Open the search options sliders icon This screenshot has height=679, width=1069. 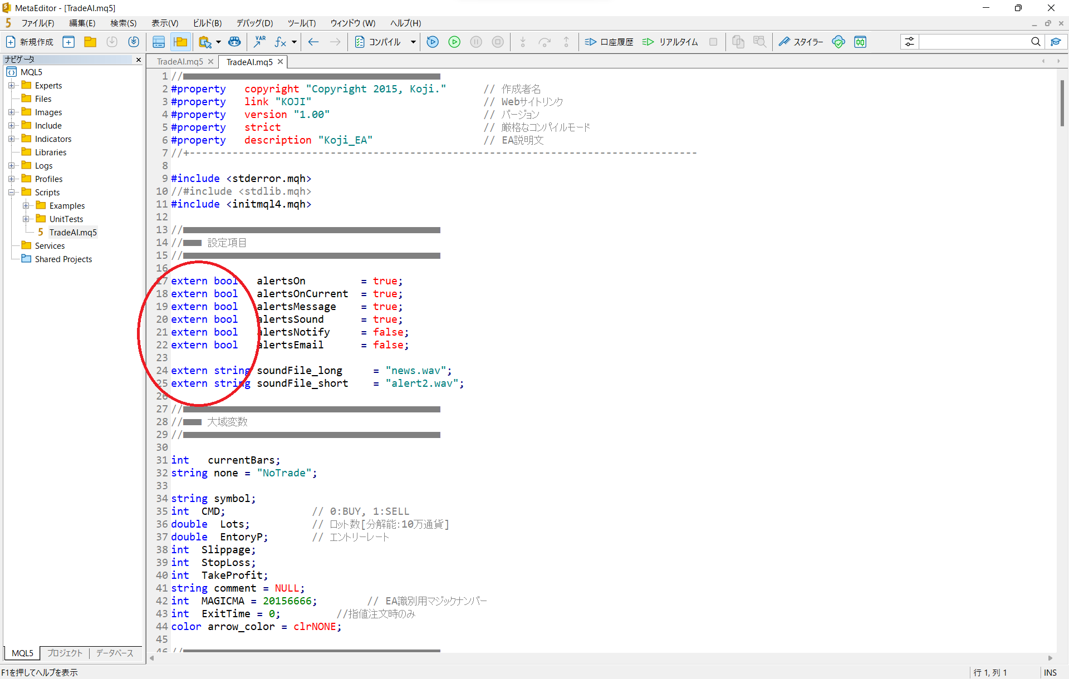click(909, 42)
